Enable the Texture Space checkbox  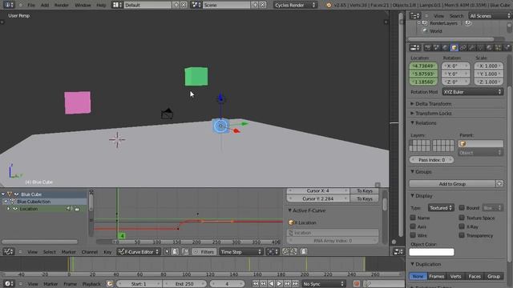(x=462, y=218)
